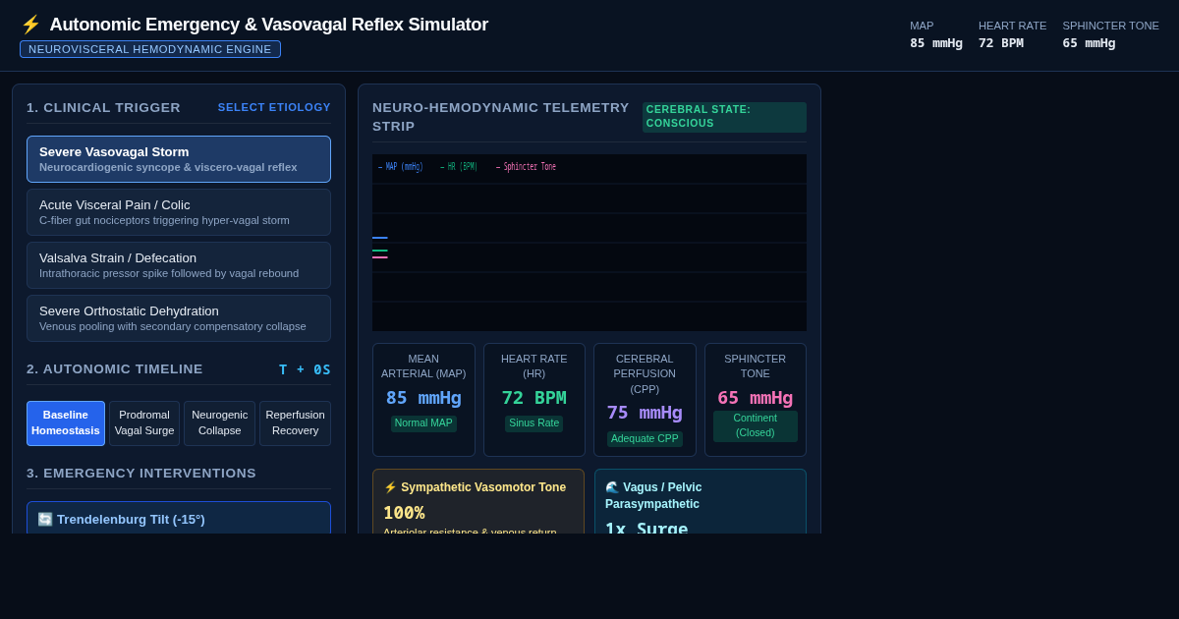Click the Trendelenburg tilt rotate icon
Screen dimensions: 1179x619
coord(45,519)
